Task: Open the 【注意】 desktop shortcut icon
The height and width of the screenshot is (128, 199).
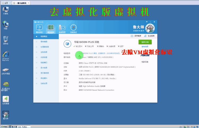Action: coord(6,86)
